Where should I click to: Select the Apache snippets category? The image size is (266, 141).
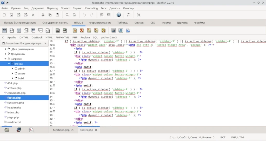pyautogui.click(x=12, y=37)
